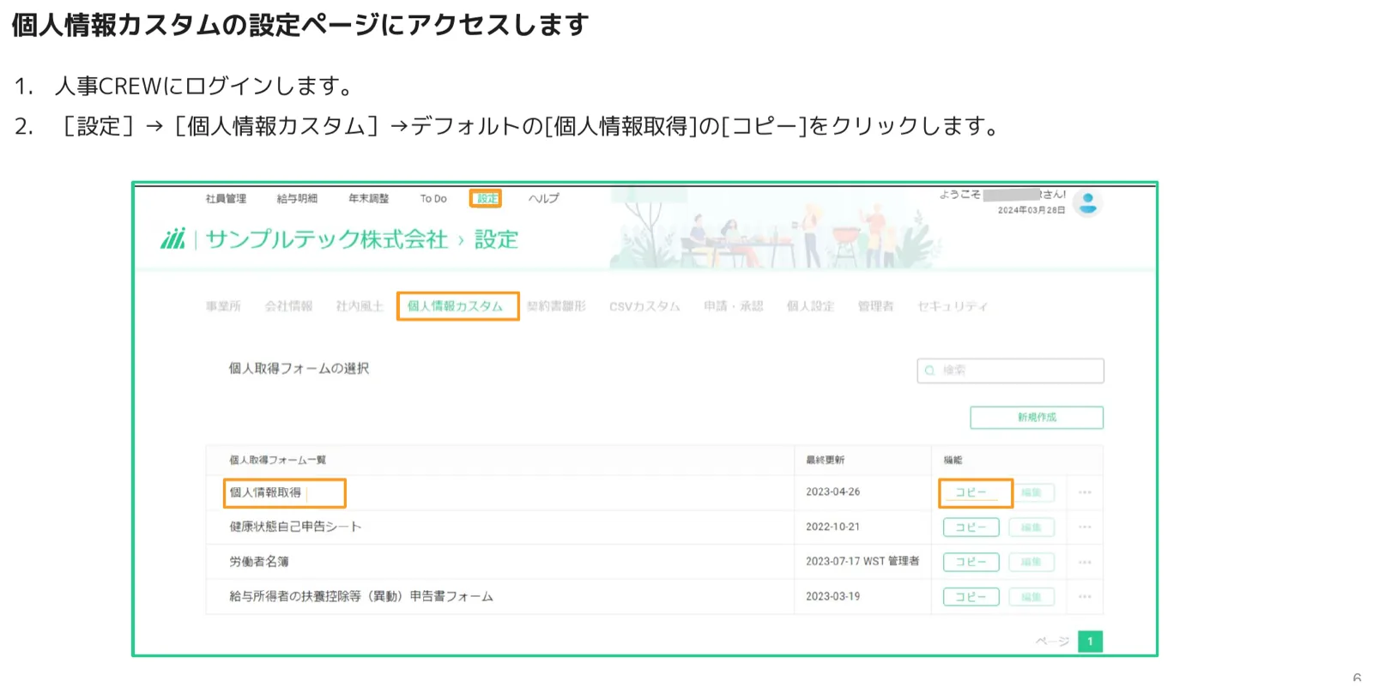Click the 新規作成 button
Image resolution: width=1373 pixels, height=693 pixels.
coord(1037,418)
